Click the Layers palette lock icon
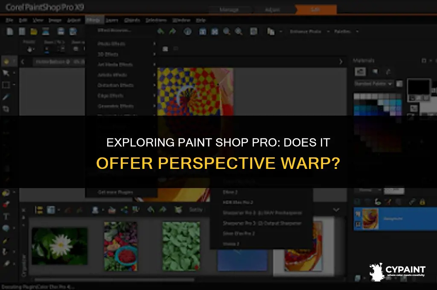 coord(422,202)
